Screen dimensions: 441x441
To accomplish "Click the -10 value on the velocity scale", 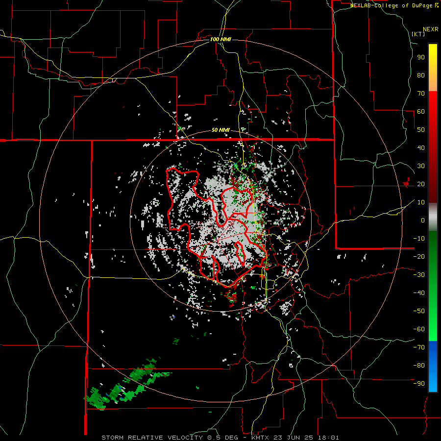I will [419, 239].
